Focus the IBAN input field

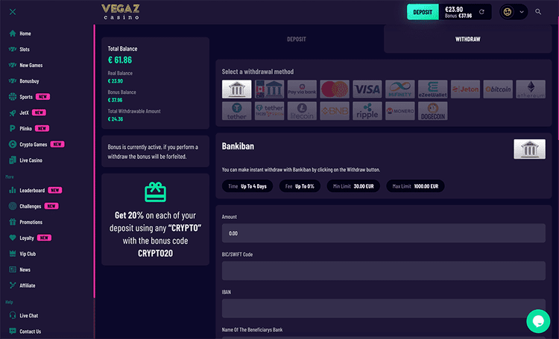[x=384, y=308]
